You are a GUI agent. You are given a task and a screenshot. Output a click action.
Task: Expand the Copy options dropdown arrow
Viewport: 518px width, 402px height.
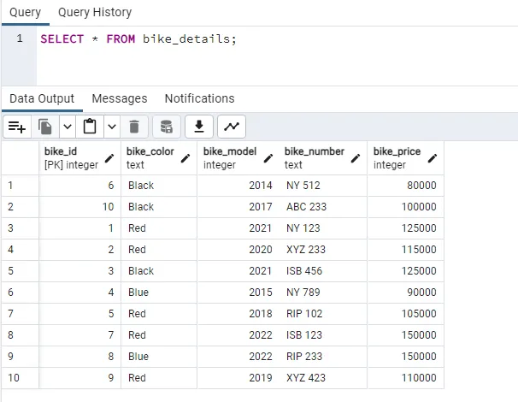(x=67, y=127)
